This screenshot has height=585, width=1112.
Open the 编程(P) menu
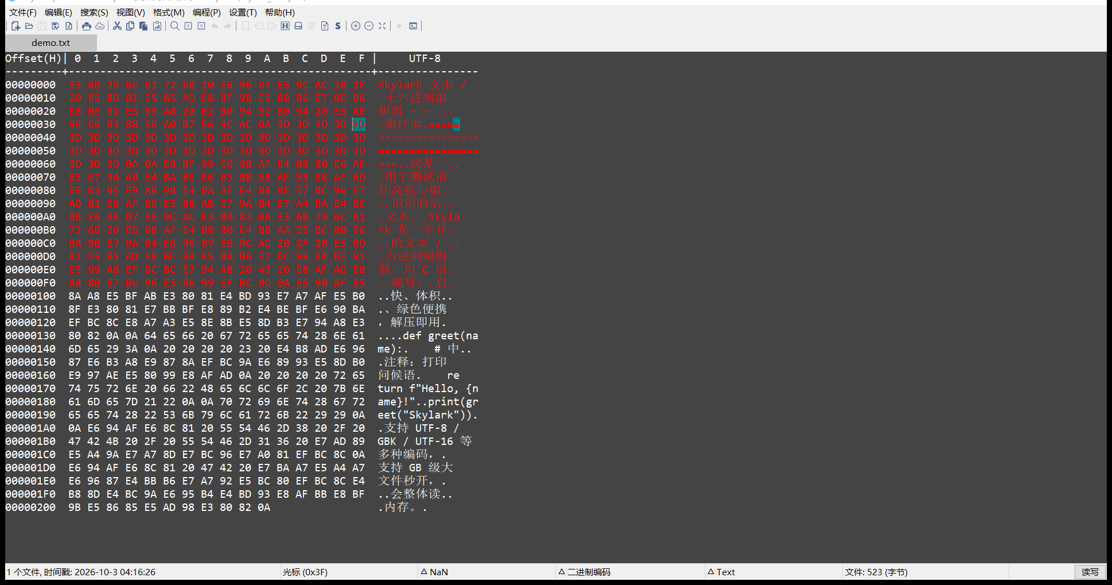(x=207, y=12)
